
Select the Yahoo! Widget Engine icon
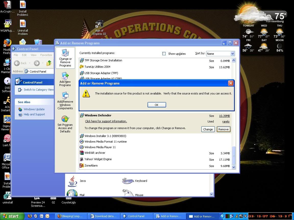click(82, 159)
